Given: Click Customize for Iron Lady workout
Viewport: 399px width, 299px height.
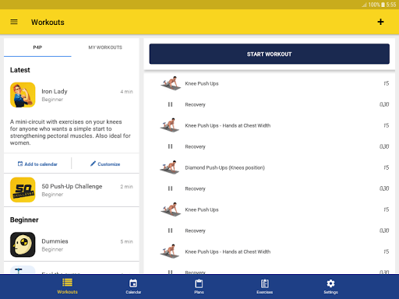Looking at the screenshot, I should click(x=105, y=164).
